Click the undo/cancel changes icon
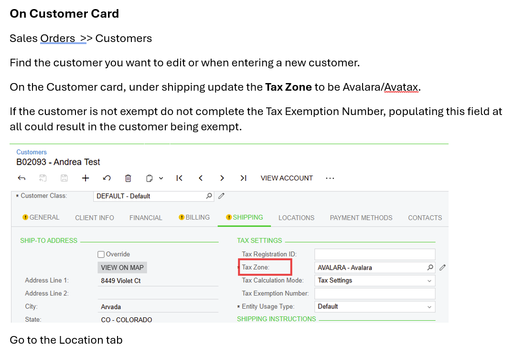The width and height of the screenshot is (525, 347). pos(107,178)
